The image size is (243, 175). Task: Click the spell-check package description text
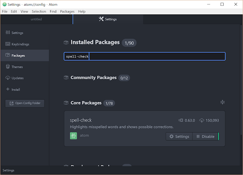pyautogui.click(x=121, y=127)
